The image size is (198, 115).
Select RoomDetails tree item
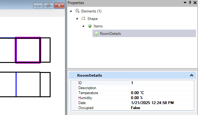tap(144, 33)
